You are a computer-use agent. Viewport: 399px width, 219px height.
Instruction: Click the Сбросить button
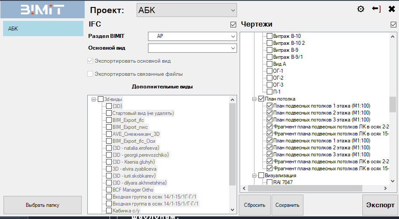tap(255, 205)
